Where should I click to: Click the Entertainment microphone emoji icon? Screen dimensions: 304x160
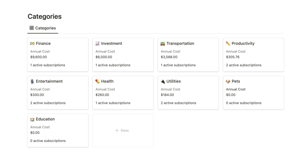pyautogui.click(x=32, y=82)
